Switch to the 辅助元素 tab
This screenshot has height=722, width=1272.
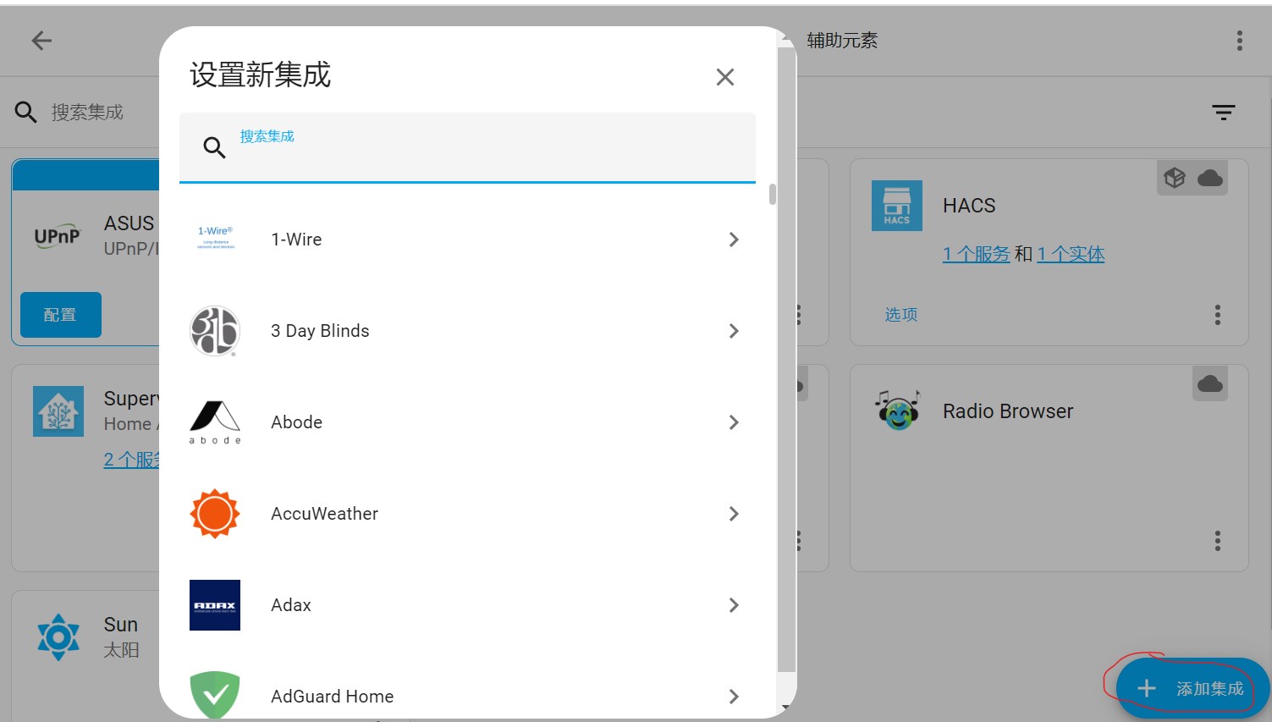click(842, 40)
